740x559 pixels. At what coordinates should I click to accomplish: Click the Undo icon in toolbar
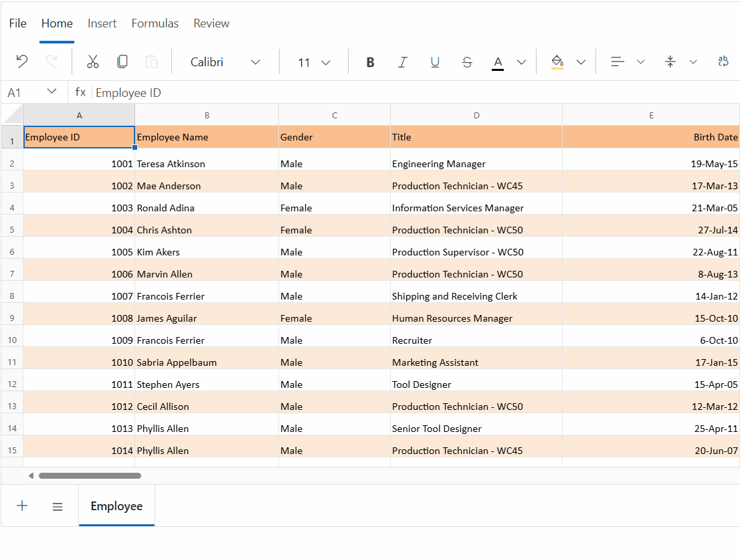pos(22,62)
